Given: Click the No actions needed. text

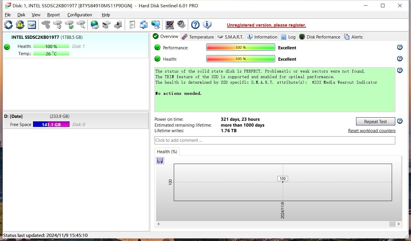Looking at the screenshot, I should [x=178, y=93].
